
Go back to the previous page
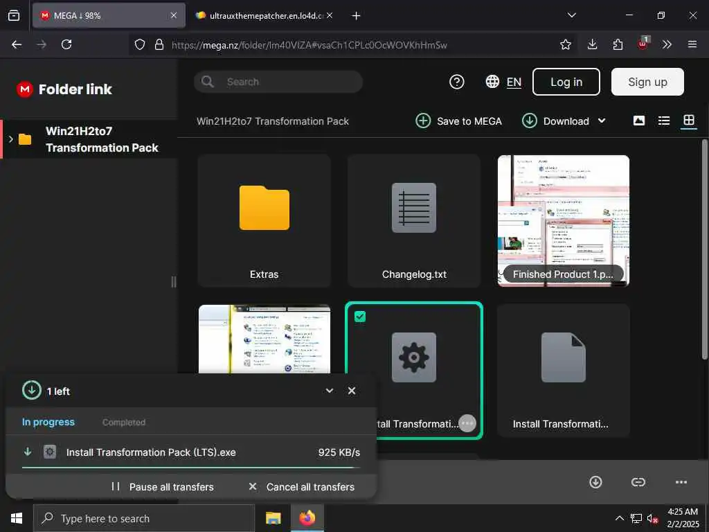pos(17,44)
